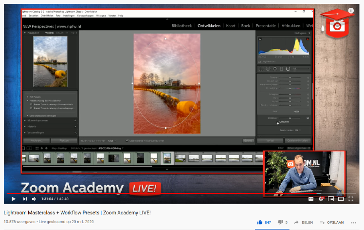Open the Gereedschappen menu

tap(85, 16)
